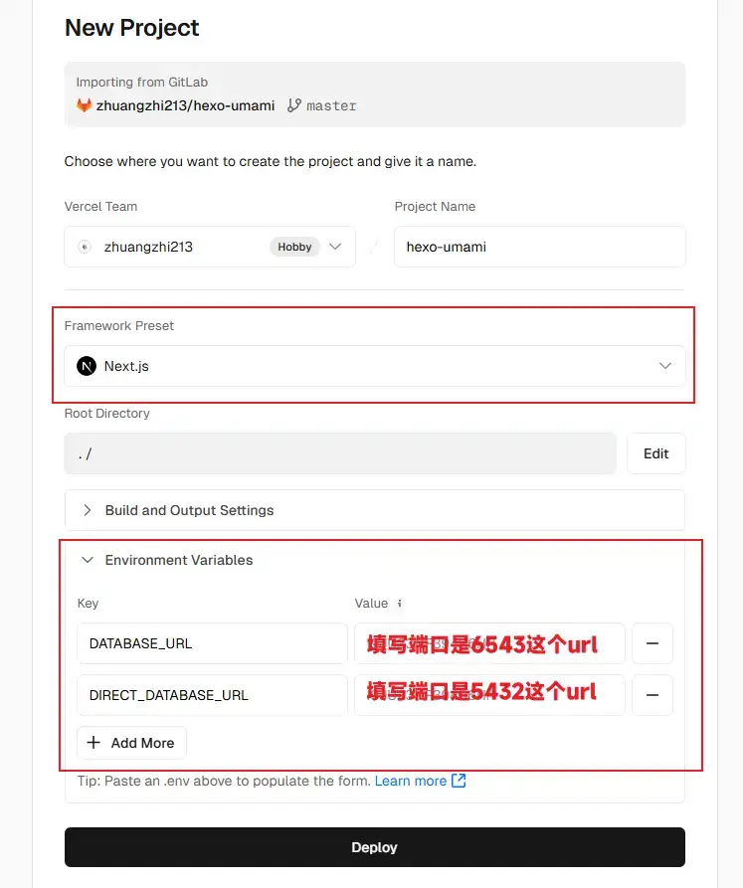Click the DIRECT_DATABASE_URL key field
The width and height of the screenshot is (743, 888).
coord(213,695)
